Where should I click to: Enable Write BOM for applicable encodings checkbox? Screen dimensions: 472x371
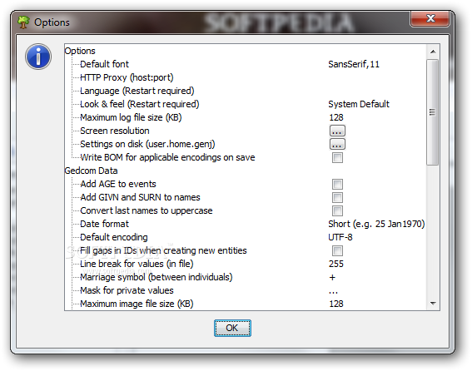click(337, 157)
